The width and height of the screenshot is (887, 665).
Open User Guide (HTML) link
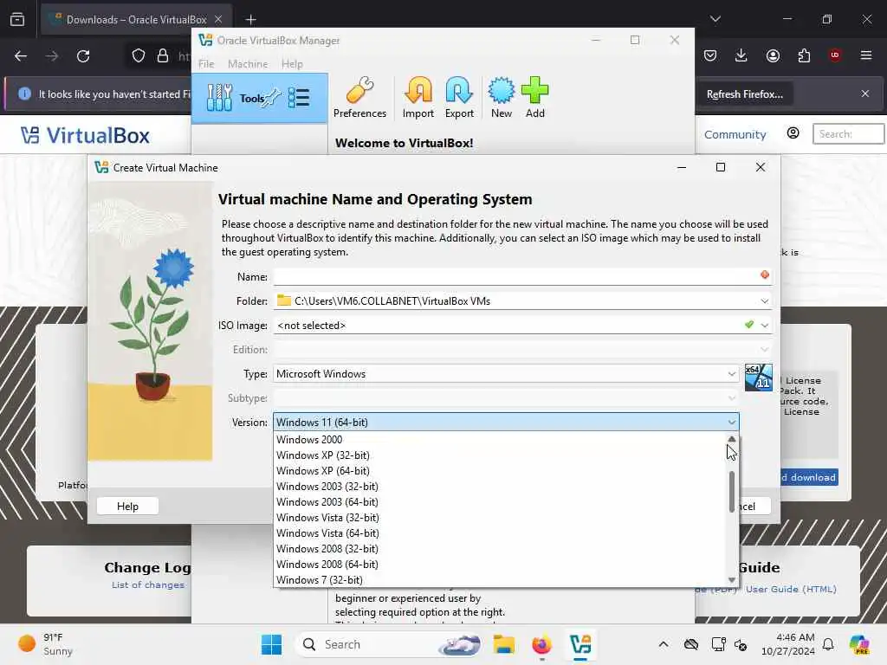791,589
